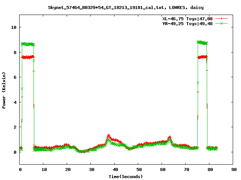Click the y-axis tick label 10
The height and width of the screenshot is (180, 241).
tap(14, 27)
